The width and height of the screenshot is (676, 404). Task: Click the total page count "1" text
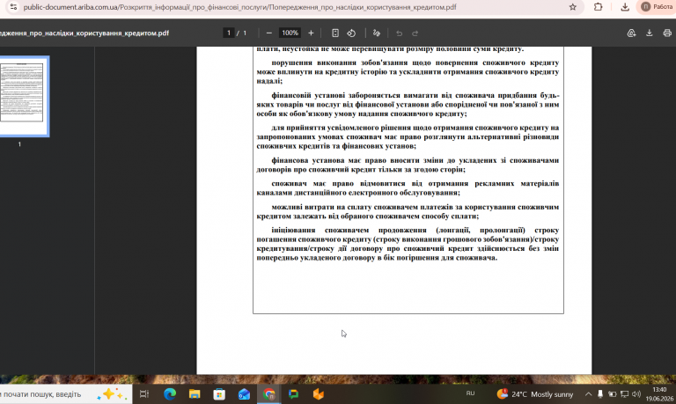click(x=245, y=33)
